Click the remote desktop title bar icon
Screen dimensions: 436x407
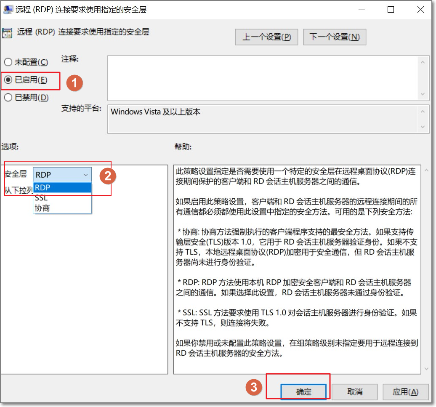coord(8,9)
